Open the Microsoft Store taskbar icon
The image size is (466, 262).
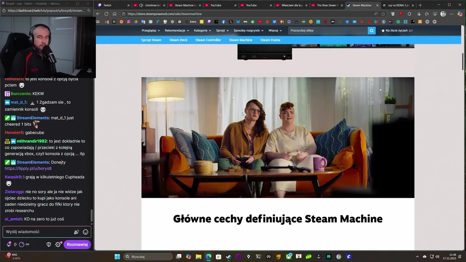point(218,257)
